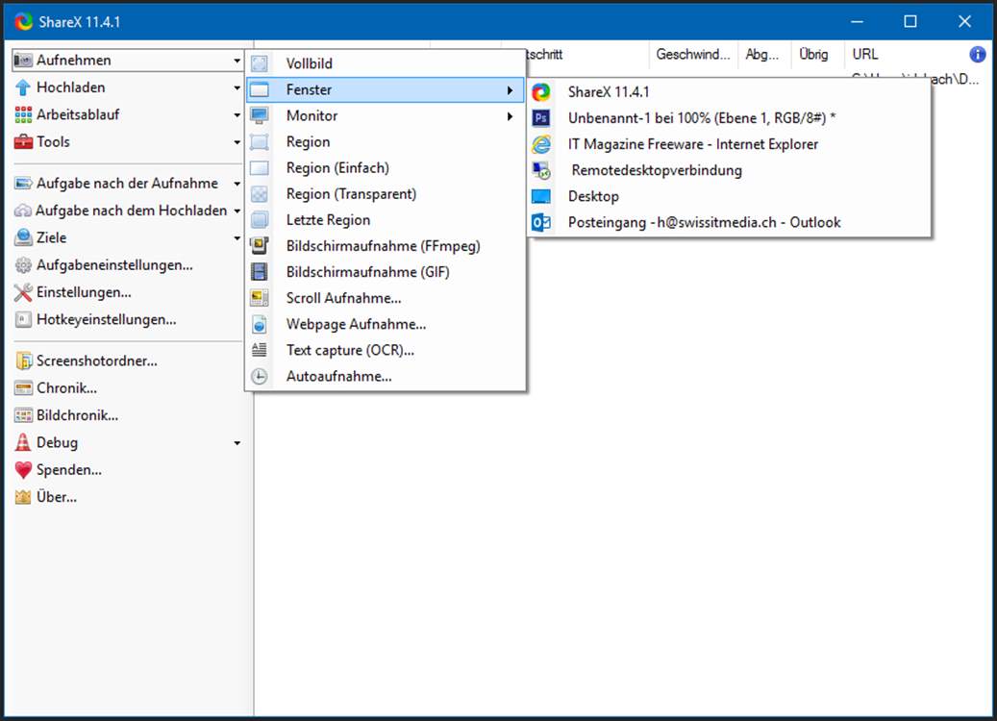Image resolution: width=997 pixels, height=721 pixels.
Task: Start Text capture (OCR) from menu
Action: pyautogui.click(x=386, y=350)
